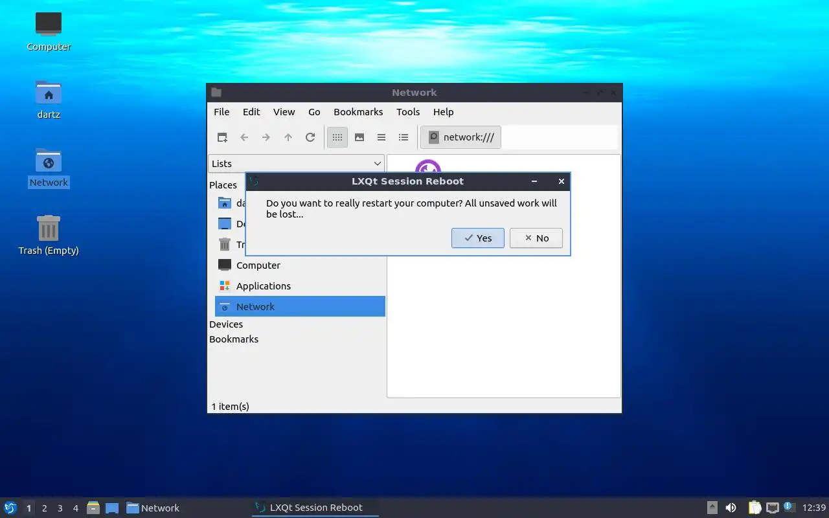Screen dimensions: 829x518
Task: Click the Show Desktop panel icon
Action: 112,508
